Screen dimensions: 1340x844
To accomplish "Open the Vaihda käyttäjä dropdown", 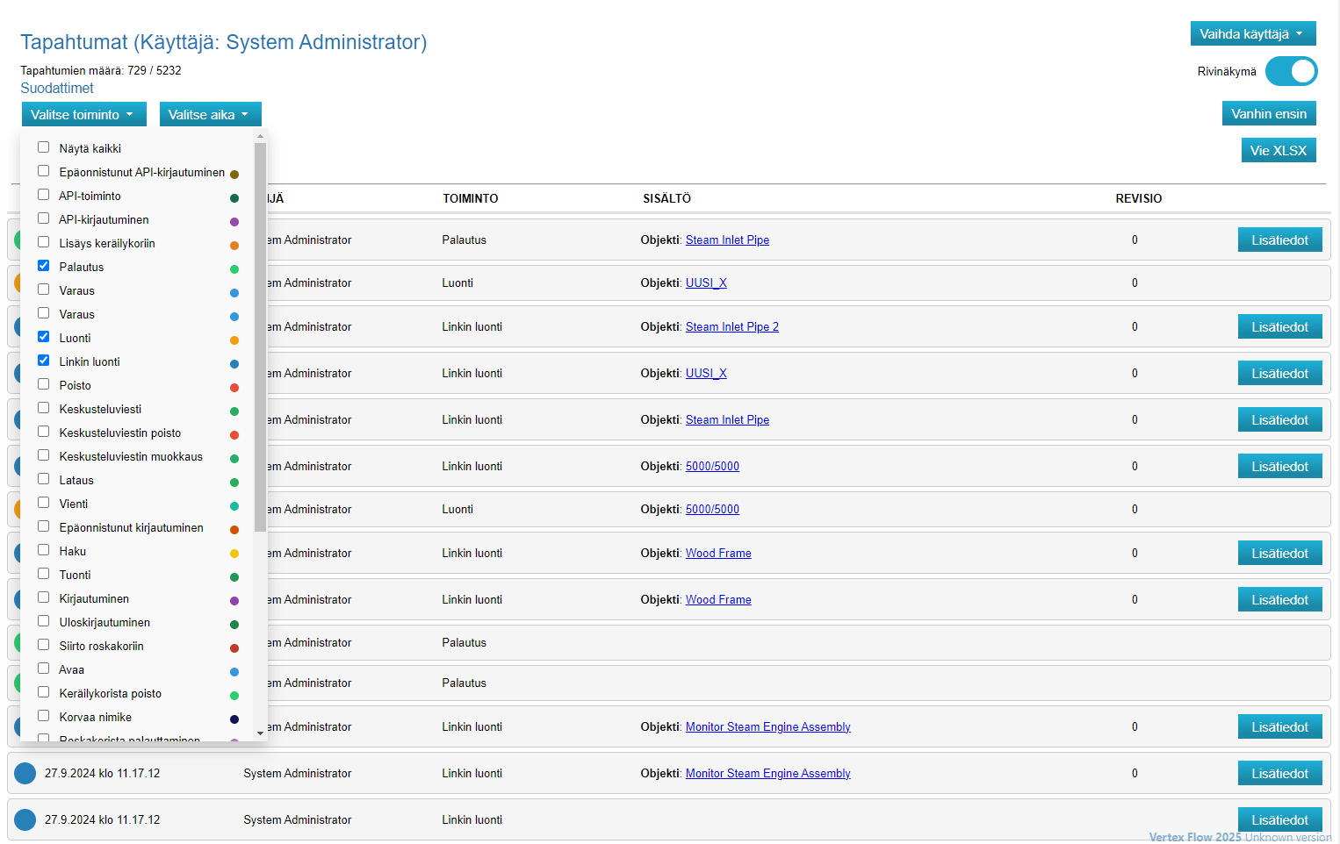I will 1252,34.
